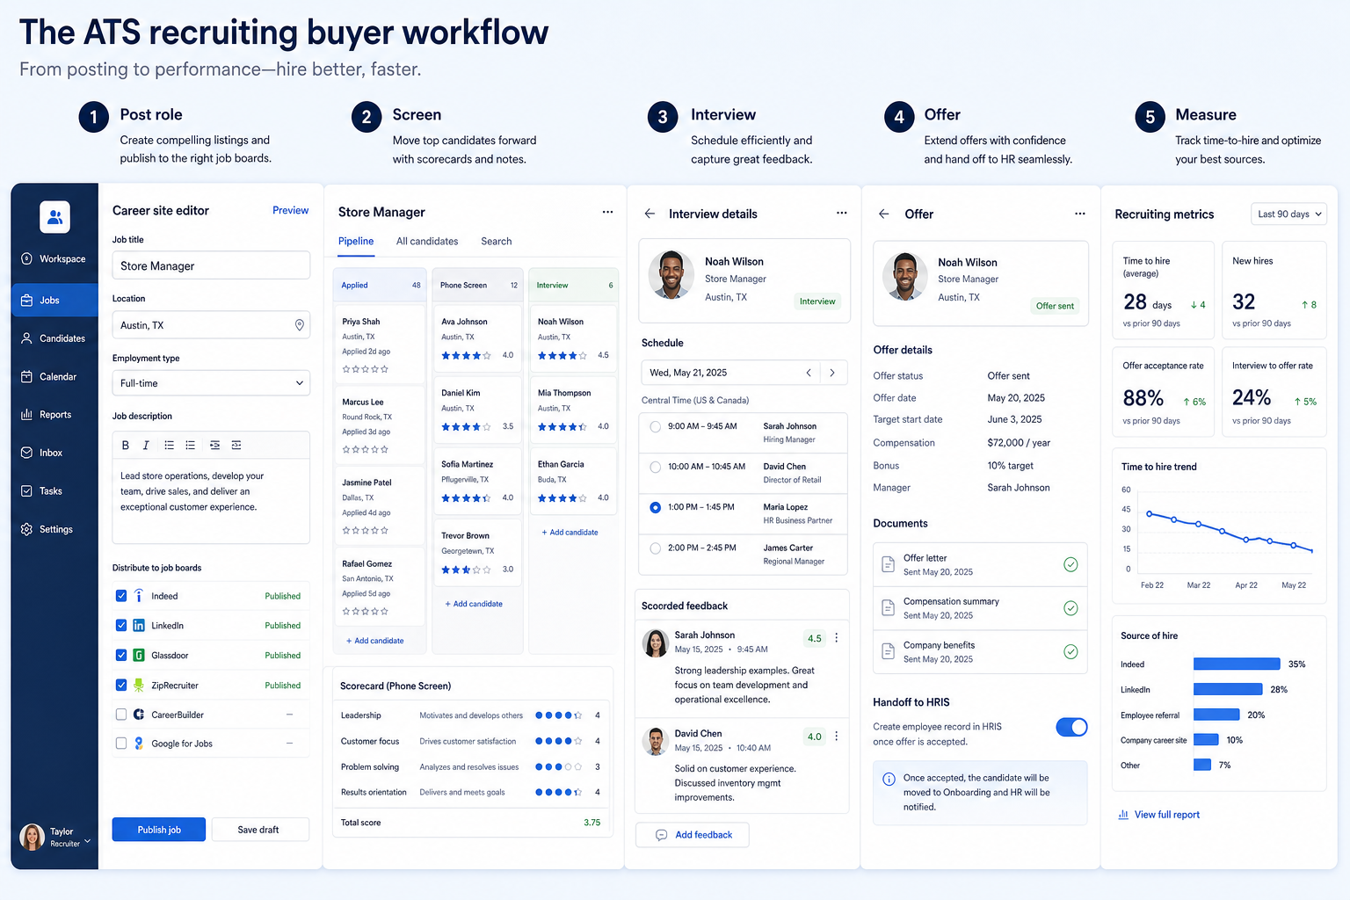The image size is (1350, 900).
Task: Click the Add feedback button
Action: coord(693,835)
